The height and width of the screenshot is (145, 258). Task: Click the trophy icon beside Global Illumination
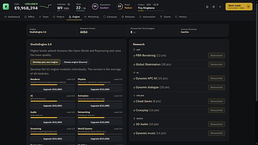tap(134, 65)
